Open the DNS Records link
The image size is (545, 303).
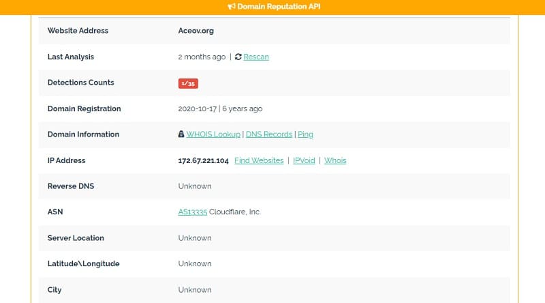269,134
